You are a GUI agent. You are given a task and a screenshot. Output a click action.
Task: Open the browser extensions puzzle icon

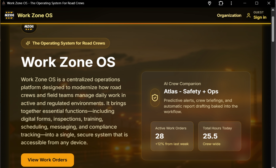(x=221, y=3)
